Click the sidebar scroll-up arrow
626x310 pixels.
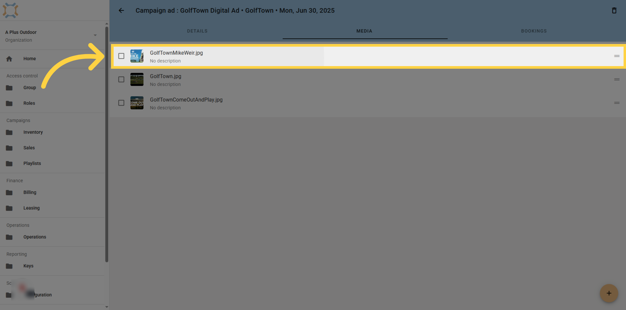pos(107,24)
